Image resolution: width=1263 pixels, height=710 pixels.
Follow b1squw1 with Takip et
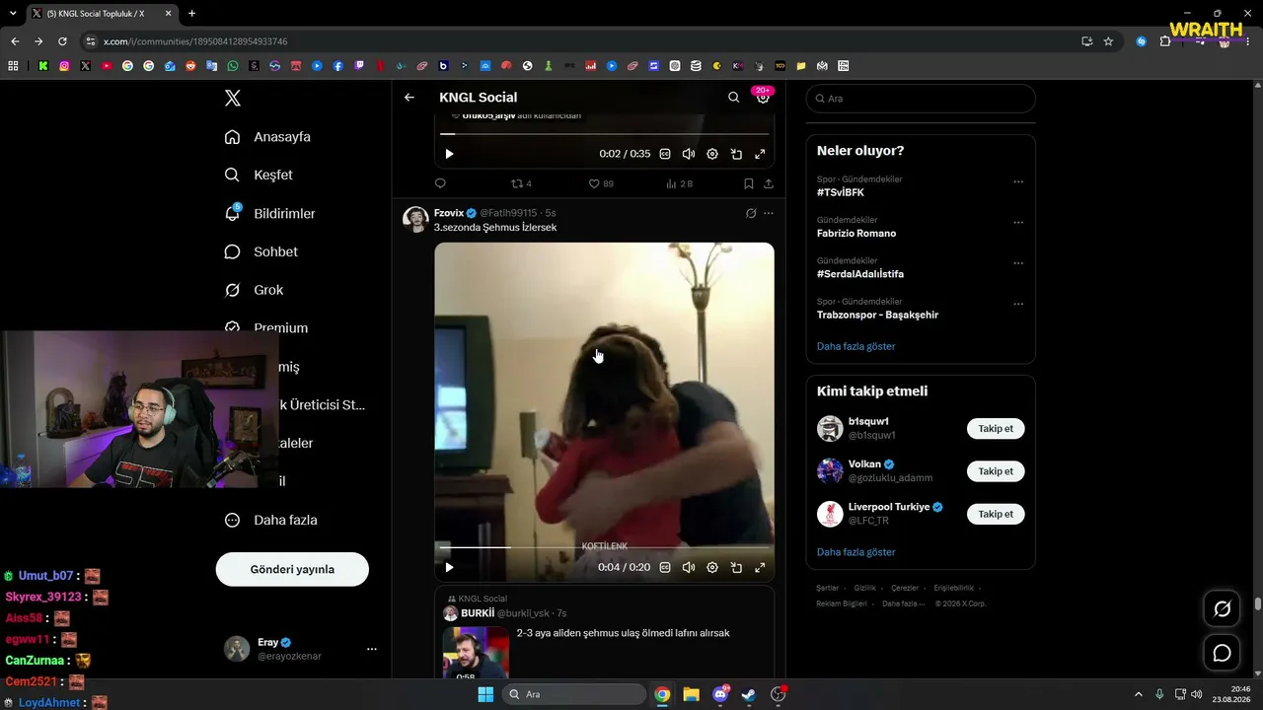click(996, 429)
